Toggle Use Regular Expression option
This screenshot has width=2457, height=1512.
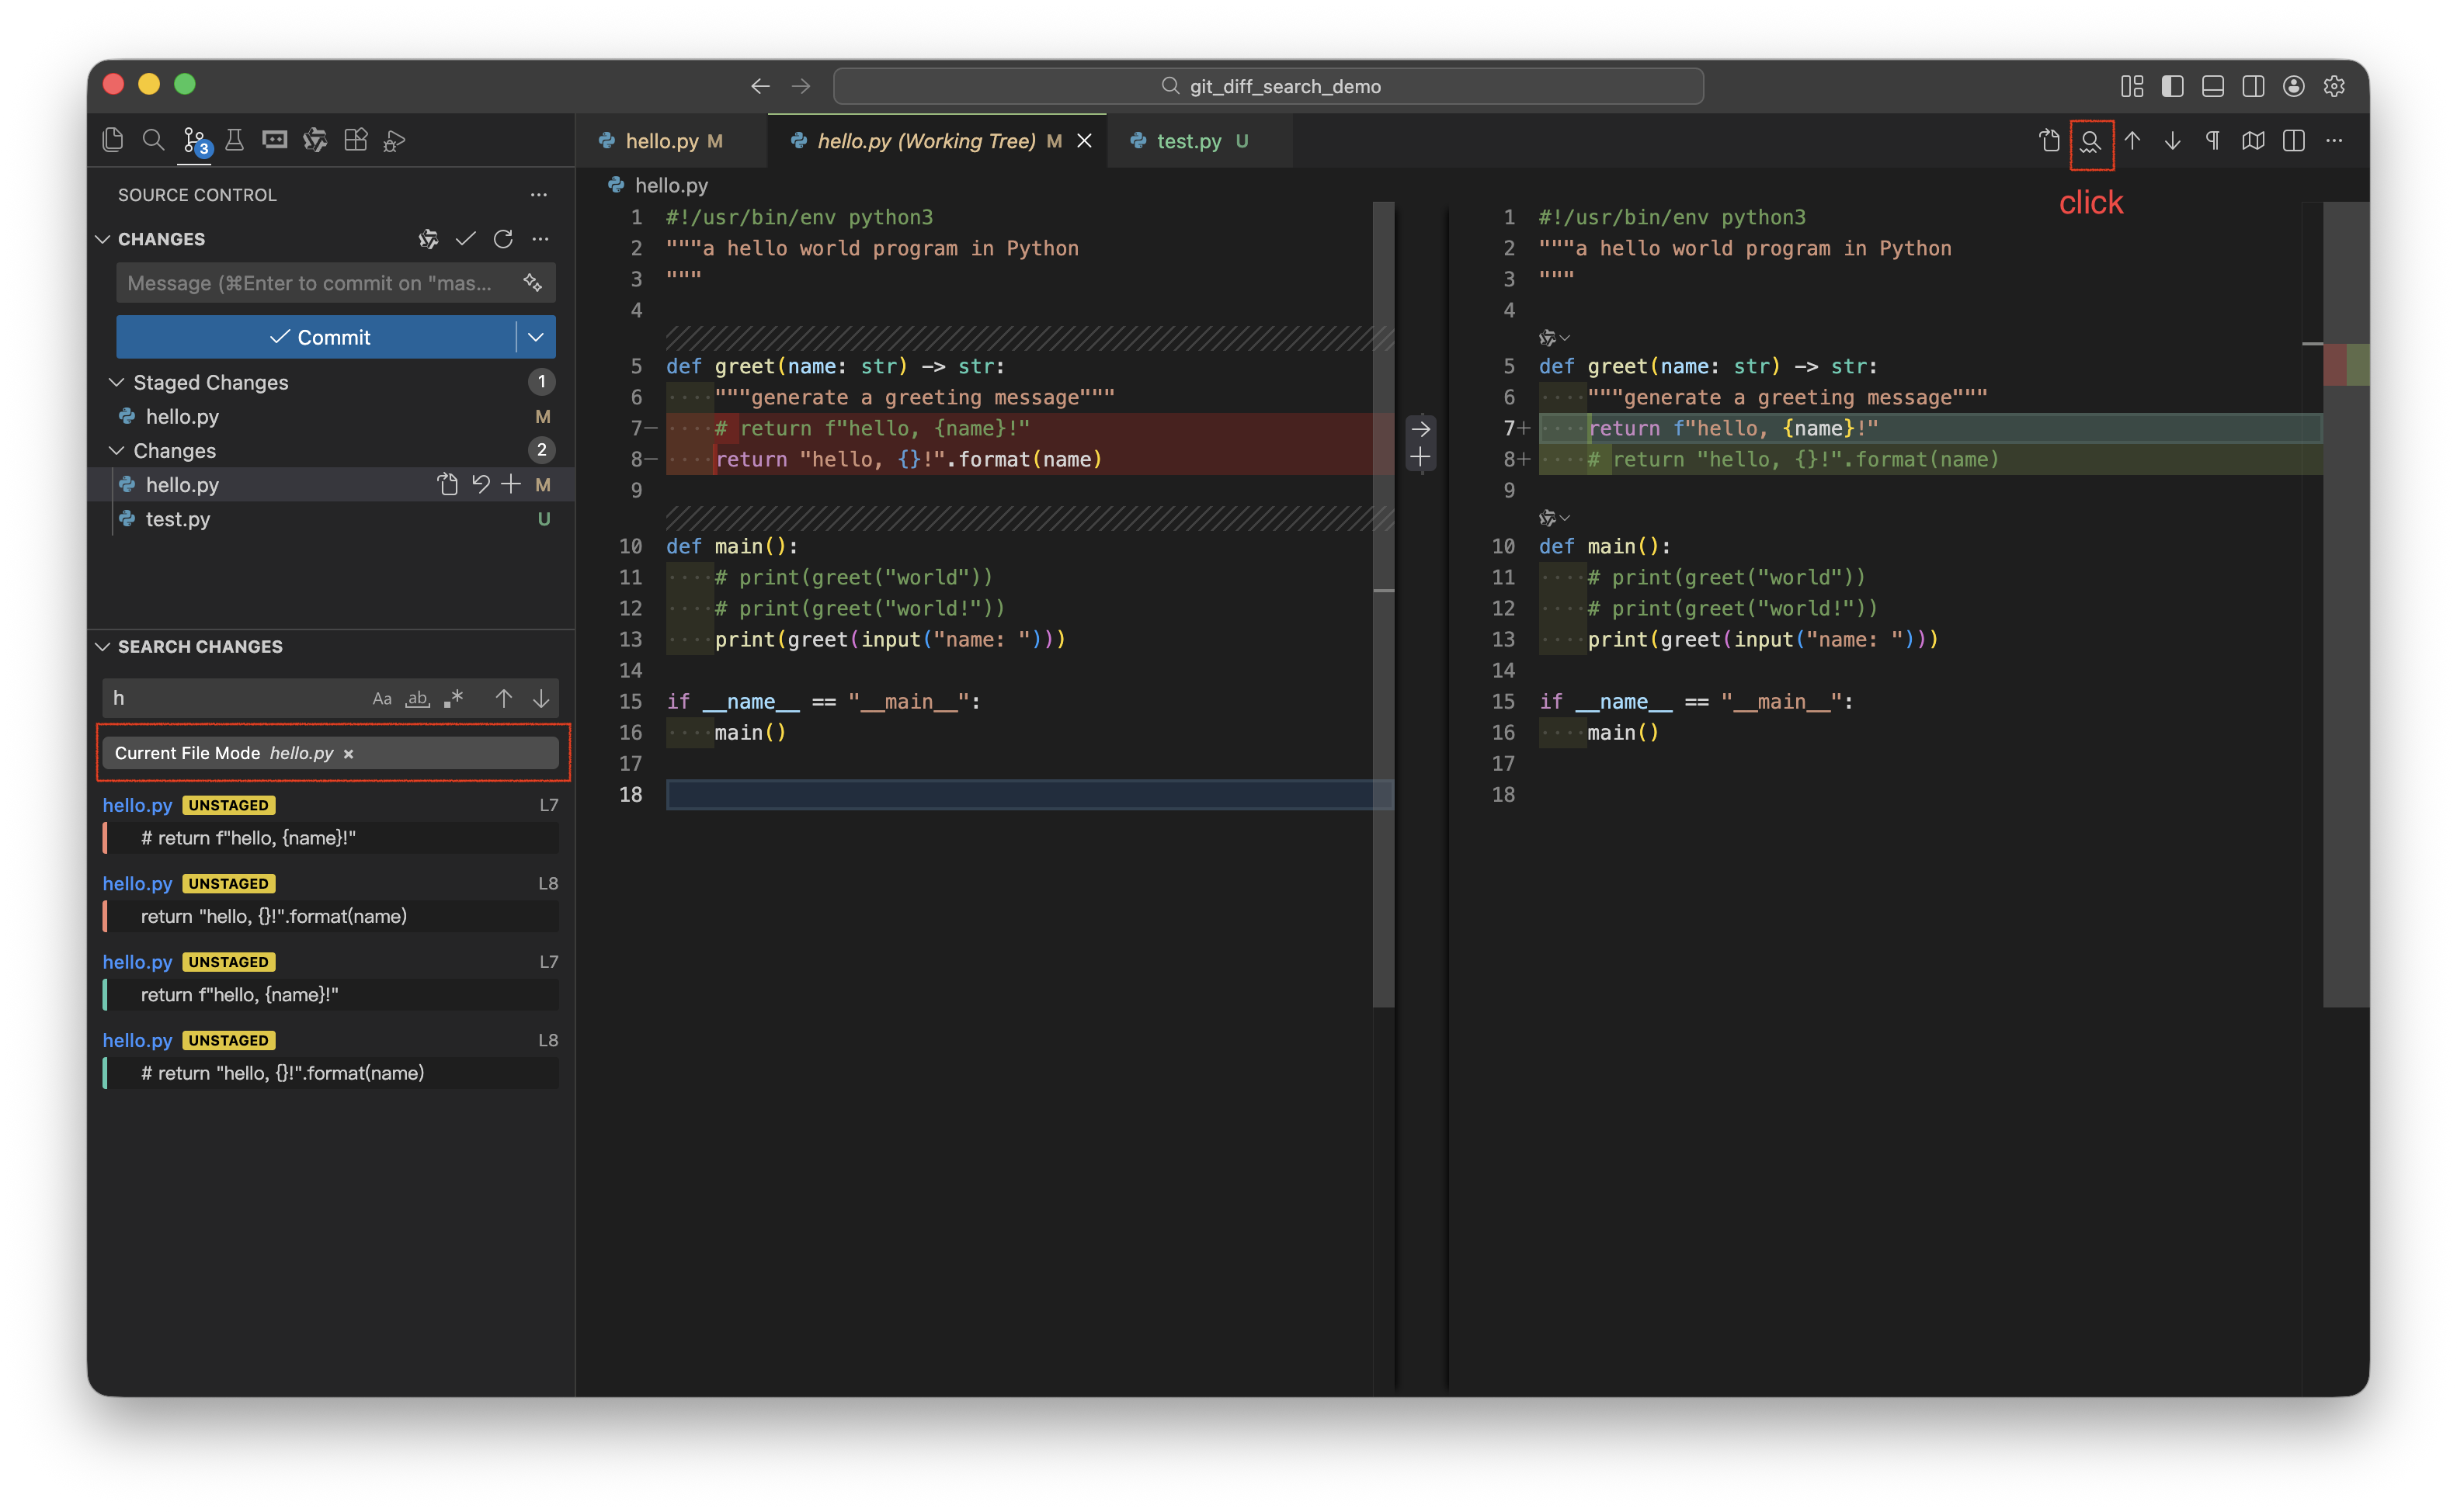pos(454,699)
